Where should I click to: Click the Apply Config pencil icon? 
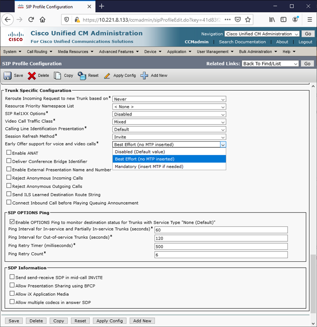point(107,76)
